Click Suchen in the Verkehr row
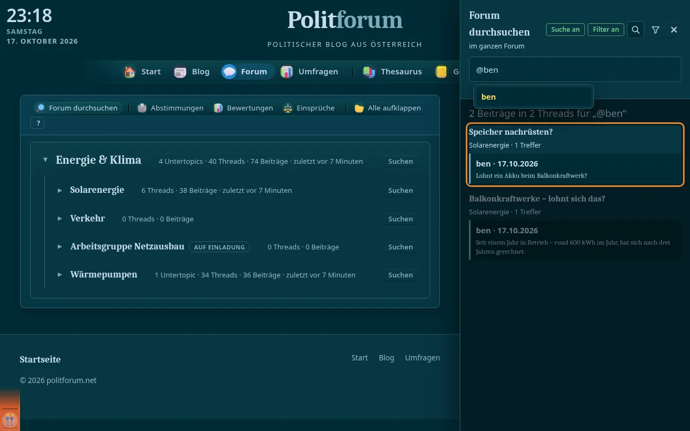Viewport: 690px width, 431px height. (x=401, y=219)
